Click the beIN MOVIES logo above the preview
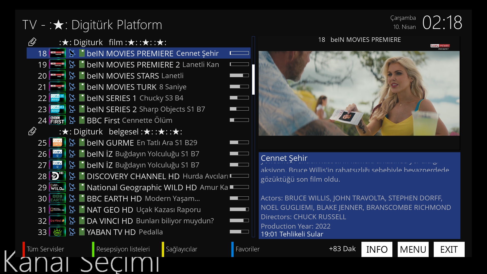The width and height of the screenshot is (487, 274). [x=440, y=47]
